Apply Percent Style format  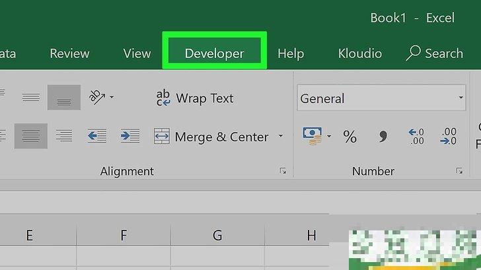(350, 137)
